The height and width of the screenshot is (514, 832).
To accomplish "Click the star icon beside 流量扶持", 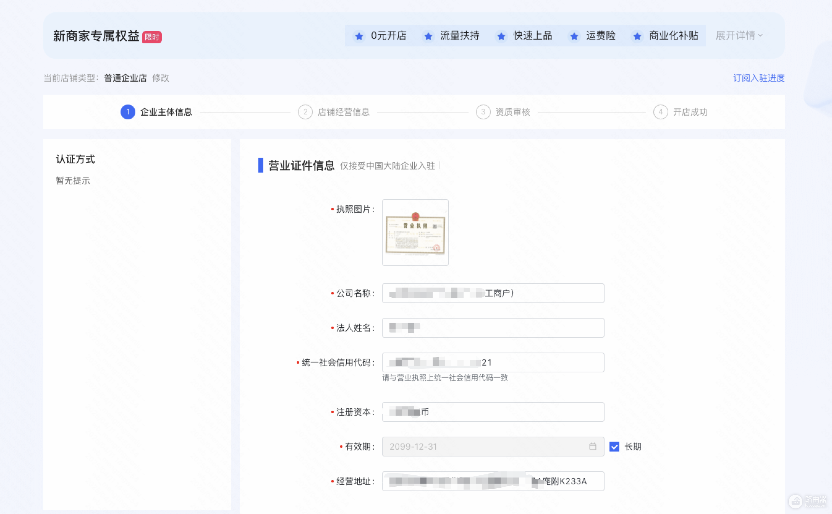I will [428, 36].
